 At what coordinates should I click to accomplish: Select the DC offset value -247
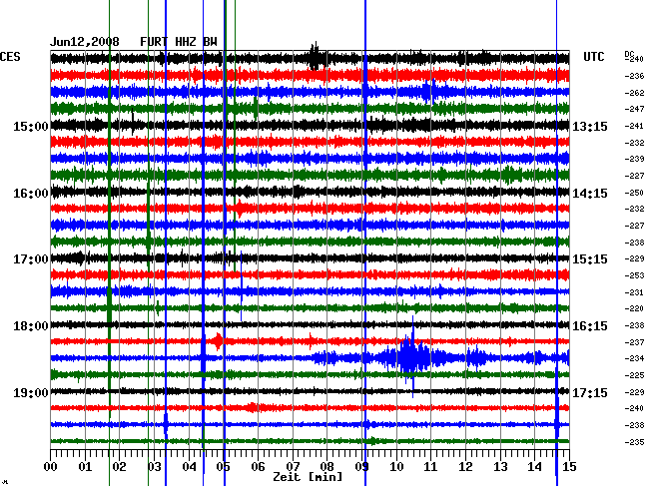pos(634,109)
